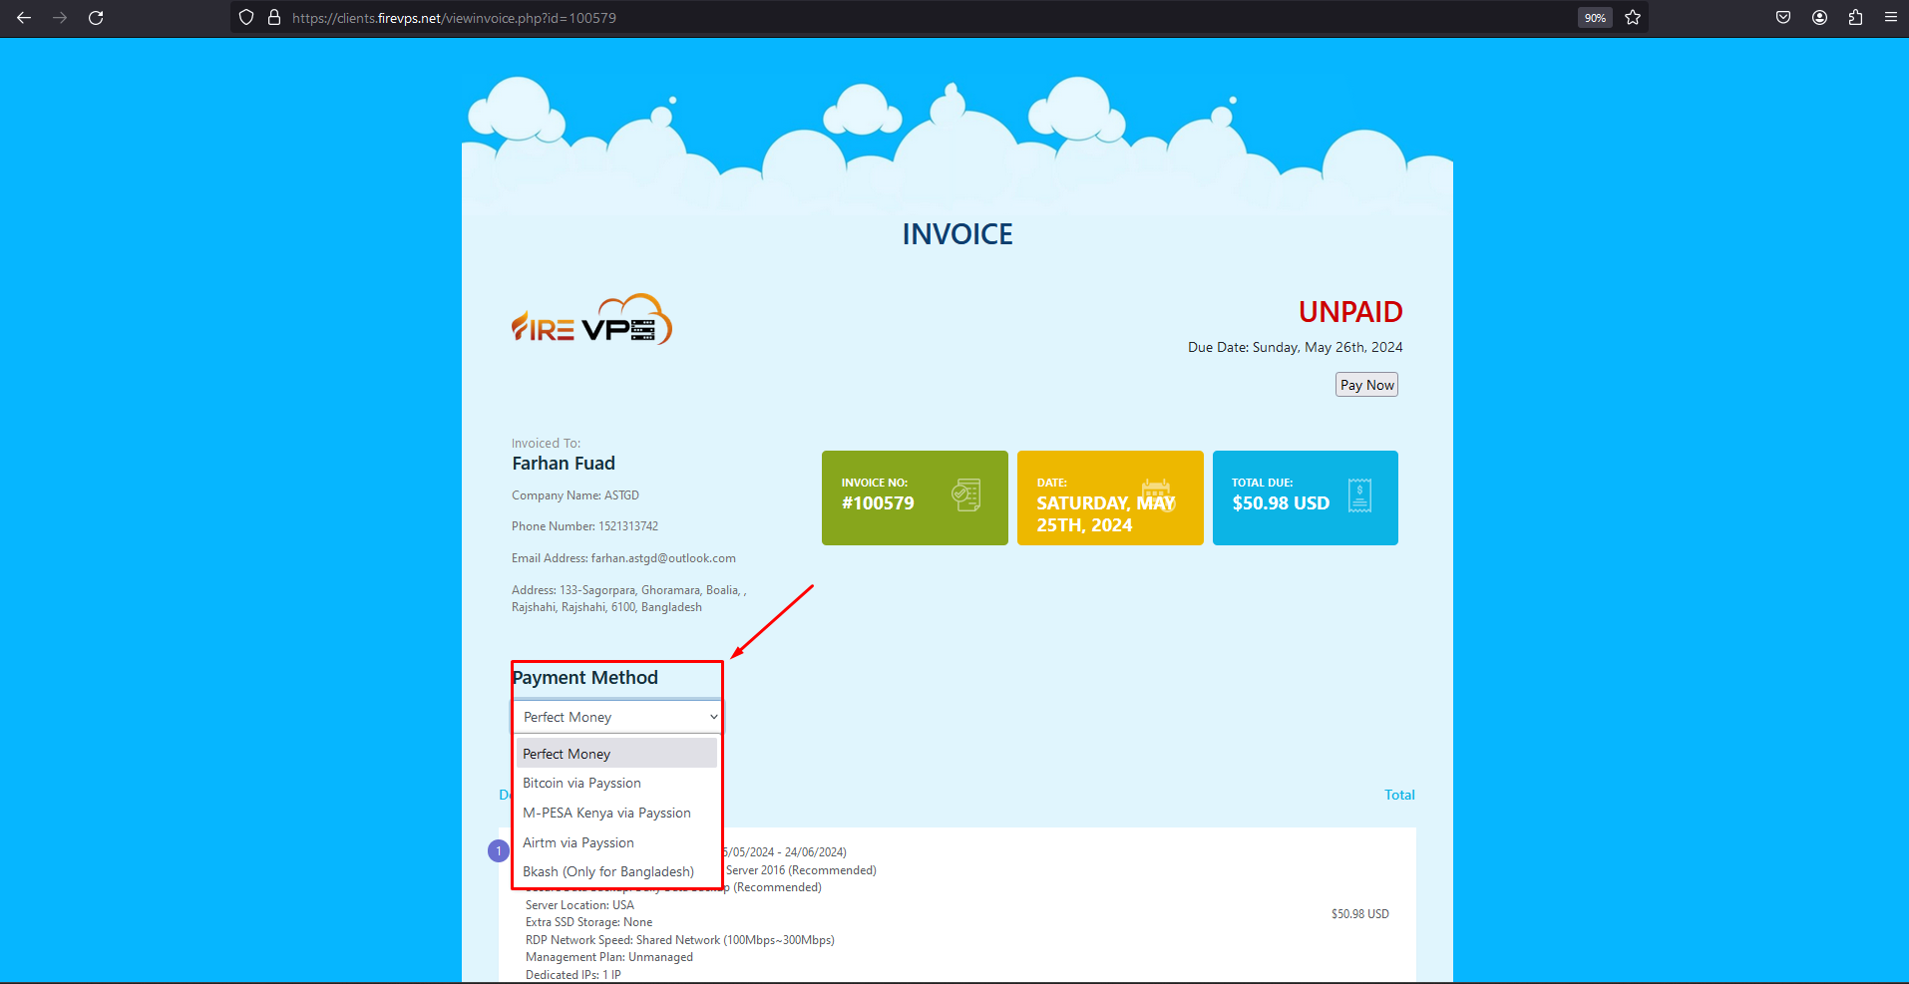Click the INVOICE page heading
1909x984 pixels.
point(957,234)
